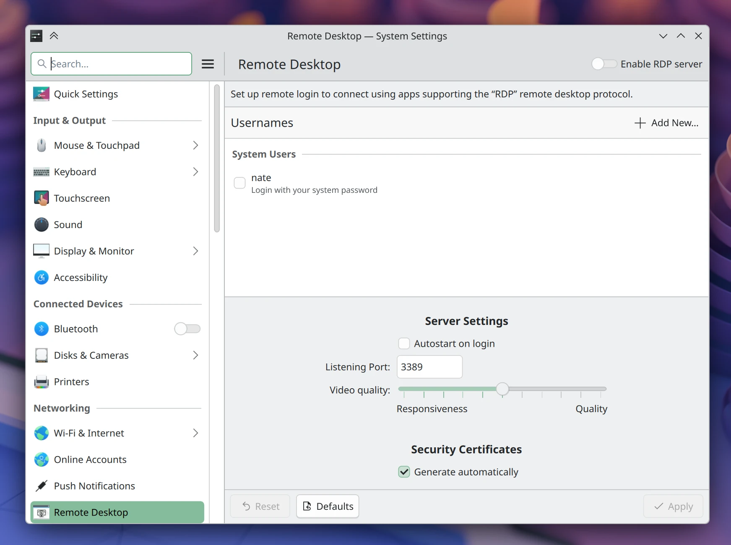Viewport: 731px width, 545px height.
Task: Click the Touchscreen icon in sidebar
Action: tap(41, 198)
